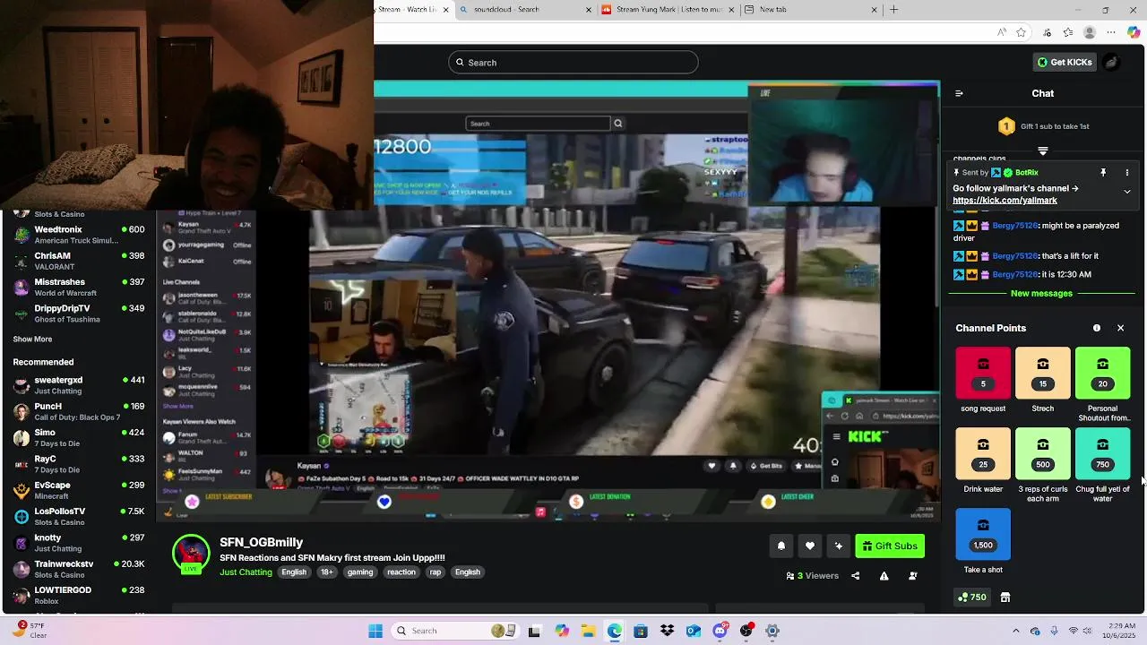Click the rap stream tag

click(435, 572)
